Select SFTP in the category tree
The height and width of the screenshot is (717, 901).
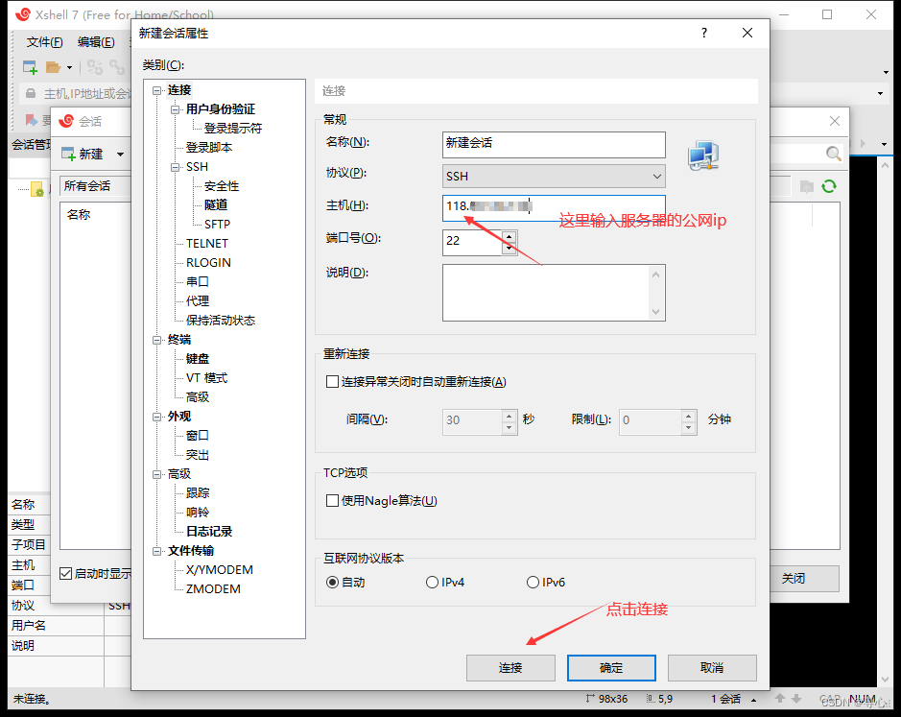pos(217,225)
